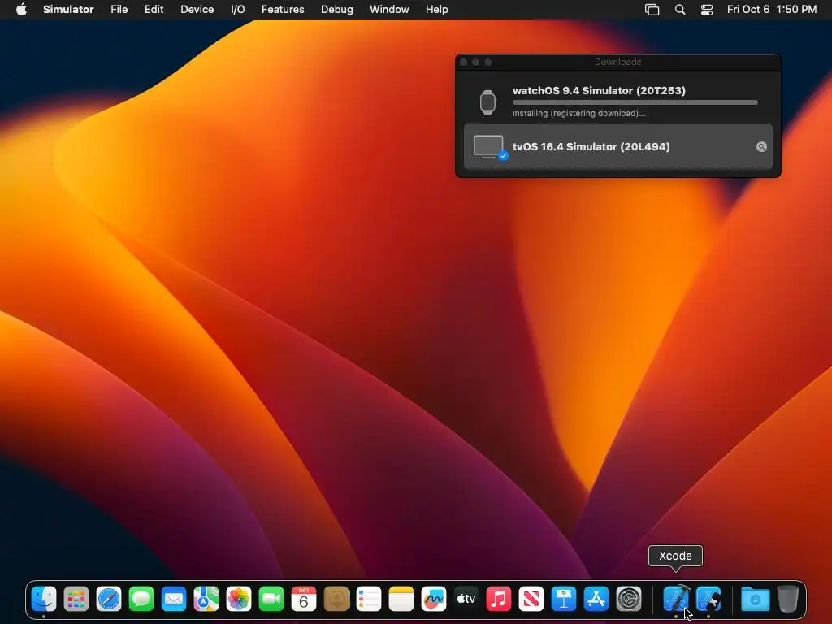The image size is (832, 624).
Task: Open the Edit menu
Action: point(154,10)
